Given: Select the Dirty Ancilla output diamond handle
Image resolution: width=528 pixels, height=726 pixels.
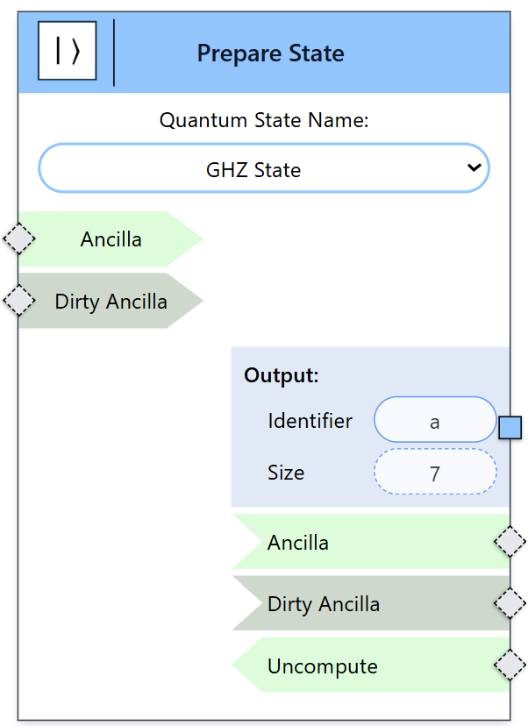Looking at the screenshot, I should 510,603.
